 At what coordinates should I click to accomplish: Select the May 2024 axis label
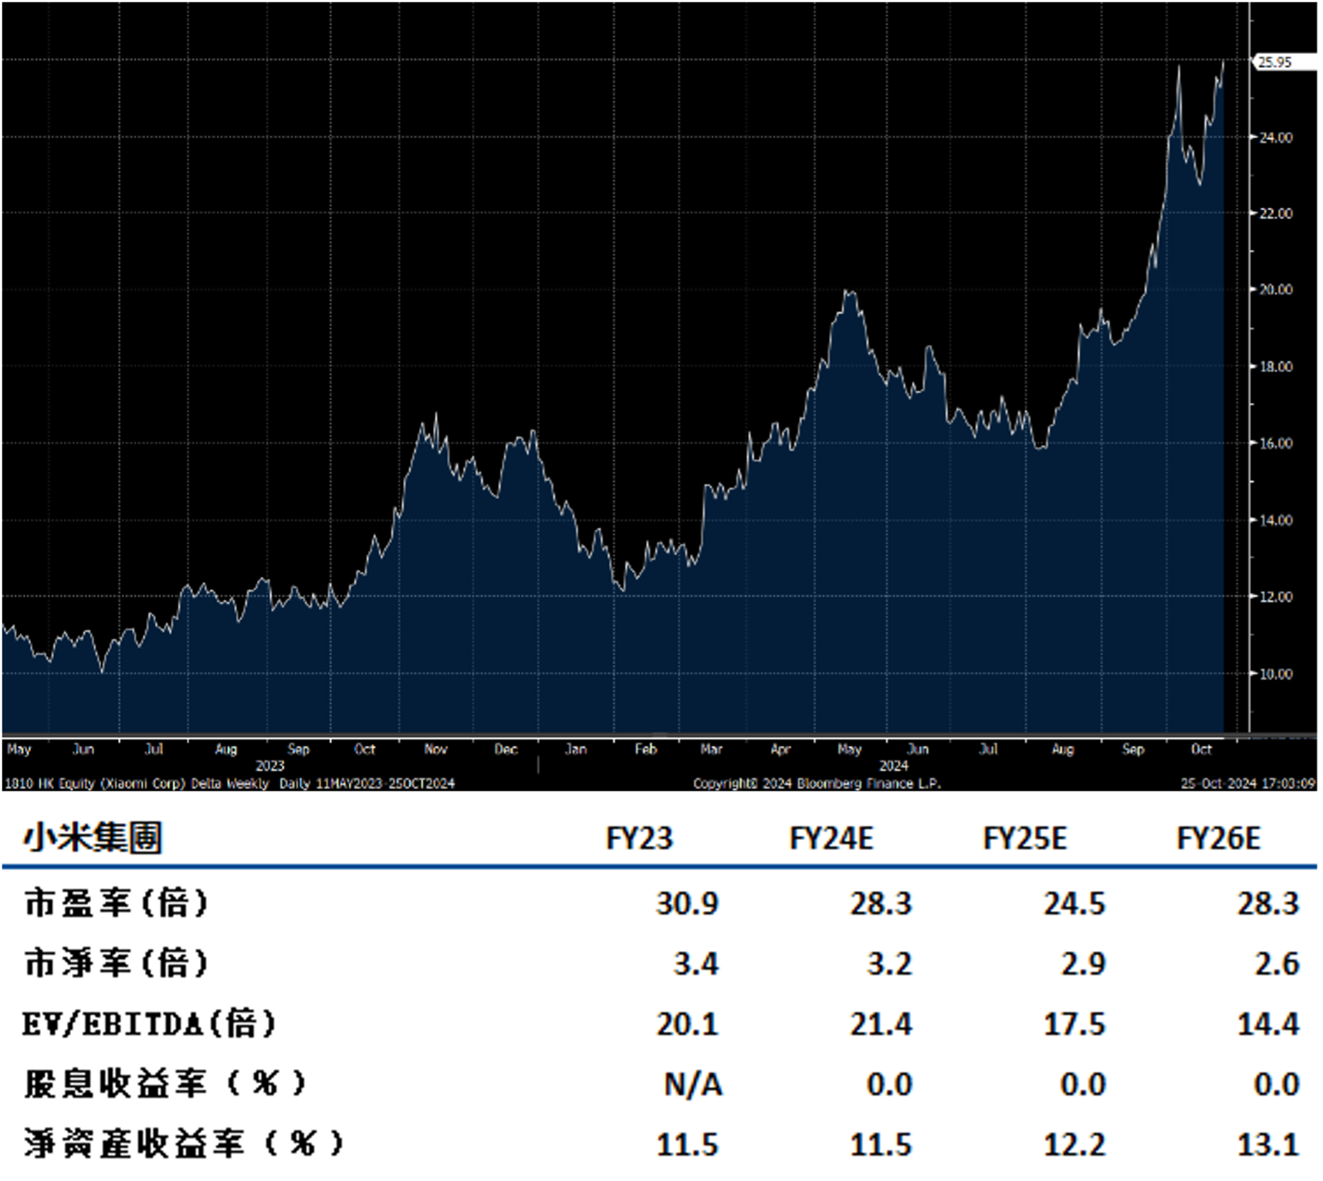(x=849, y=749)
